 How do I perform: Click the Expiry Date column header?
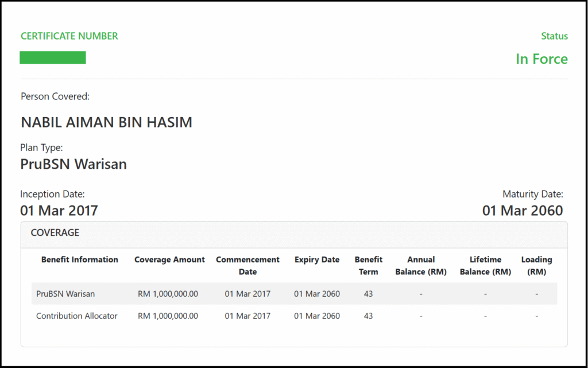(x=317, y=259)
